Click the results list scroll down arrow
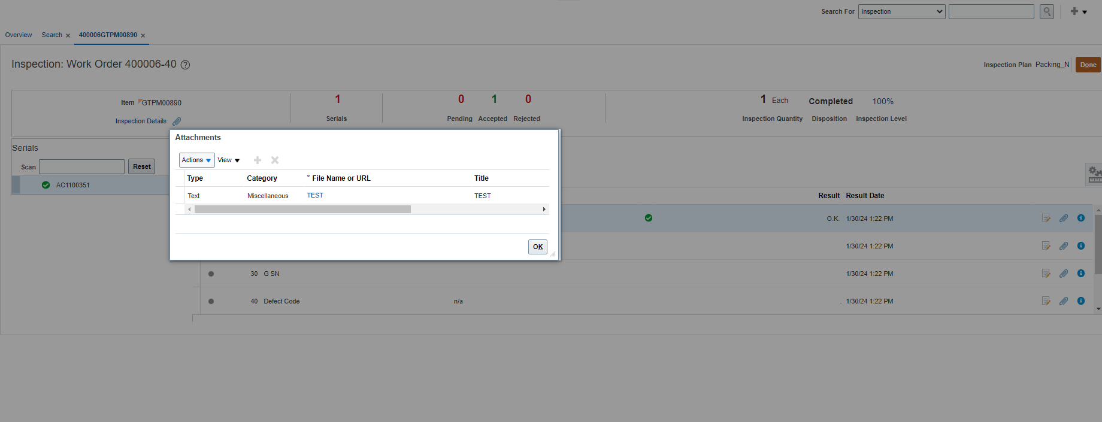Image resolution: width=1102 pixels, height=422 pixels. (1098, 309)
